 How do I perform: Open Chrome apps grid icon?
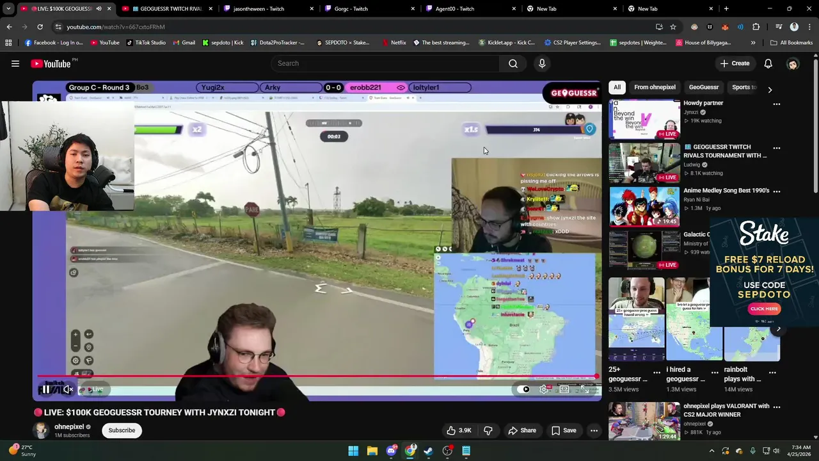[x=8, y=43]
